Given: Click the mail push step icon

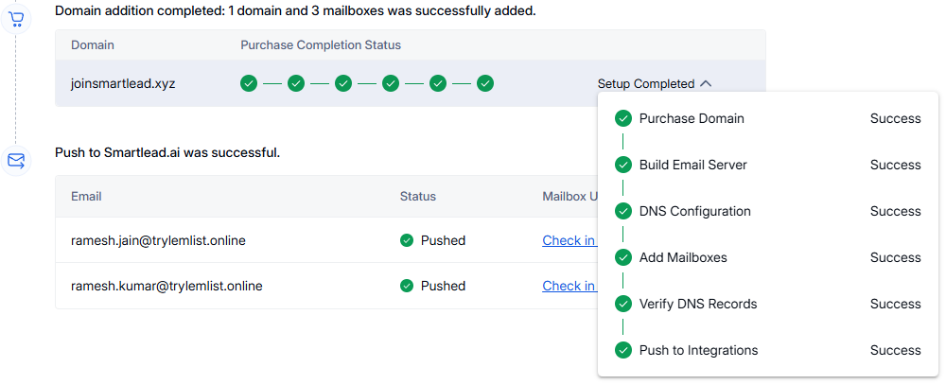Looking at the screenshot, I should click(16, 160).
